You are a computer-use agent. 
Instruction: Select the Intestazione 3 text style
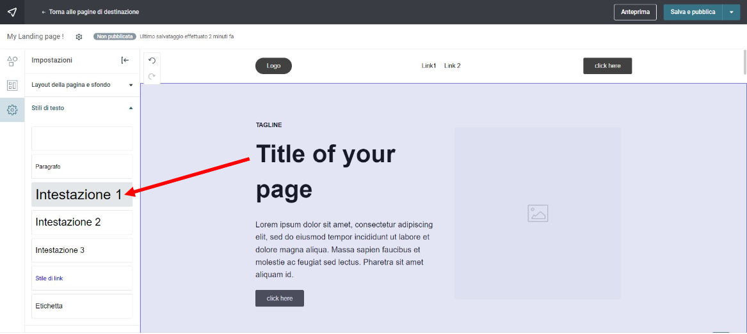pos(82,250)
